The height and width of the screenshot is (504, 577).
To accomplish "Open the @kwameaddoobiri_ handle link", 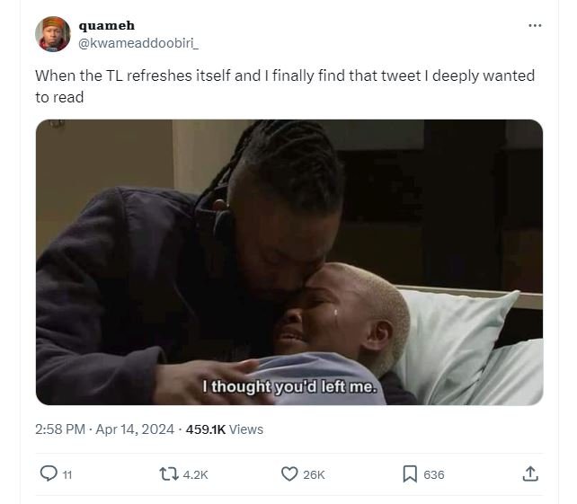I will tap(138, 43).
